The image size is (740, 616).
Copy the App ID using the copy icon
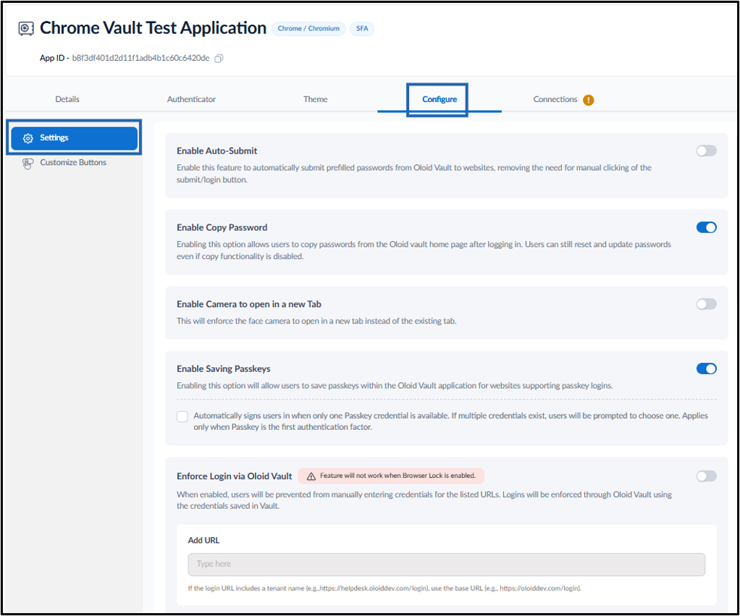click(219, 59)
